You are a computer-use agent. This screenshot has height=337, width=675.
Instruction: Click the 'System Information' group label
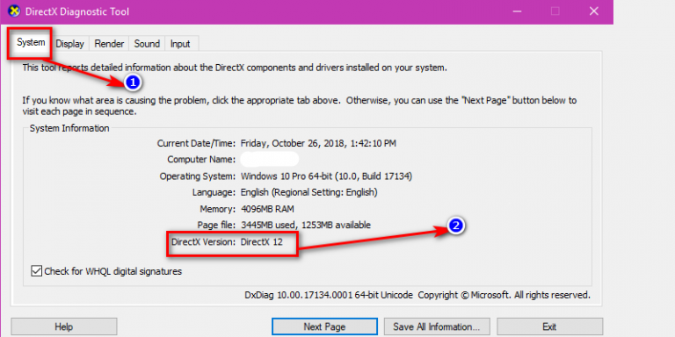click(x=69, y=128)
